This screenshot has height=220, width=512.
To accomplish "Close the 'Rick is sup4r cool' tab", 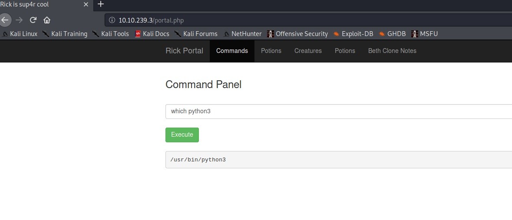I will tap(86, 4).
